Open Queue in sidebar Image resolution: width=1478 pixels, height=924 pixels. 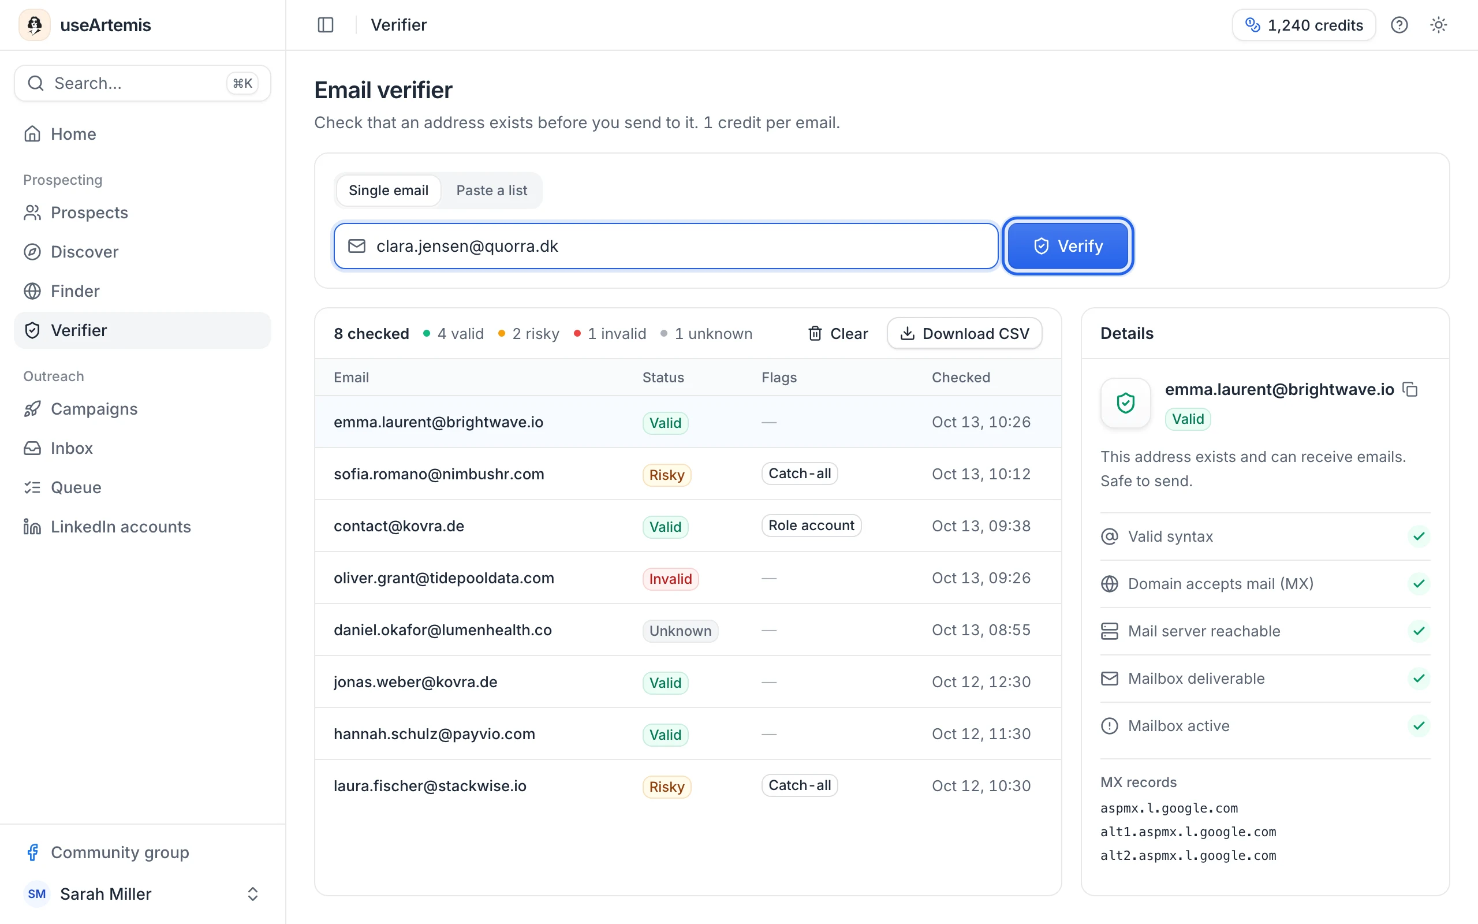pos(142,487)
